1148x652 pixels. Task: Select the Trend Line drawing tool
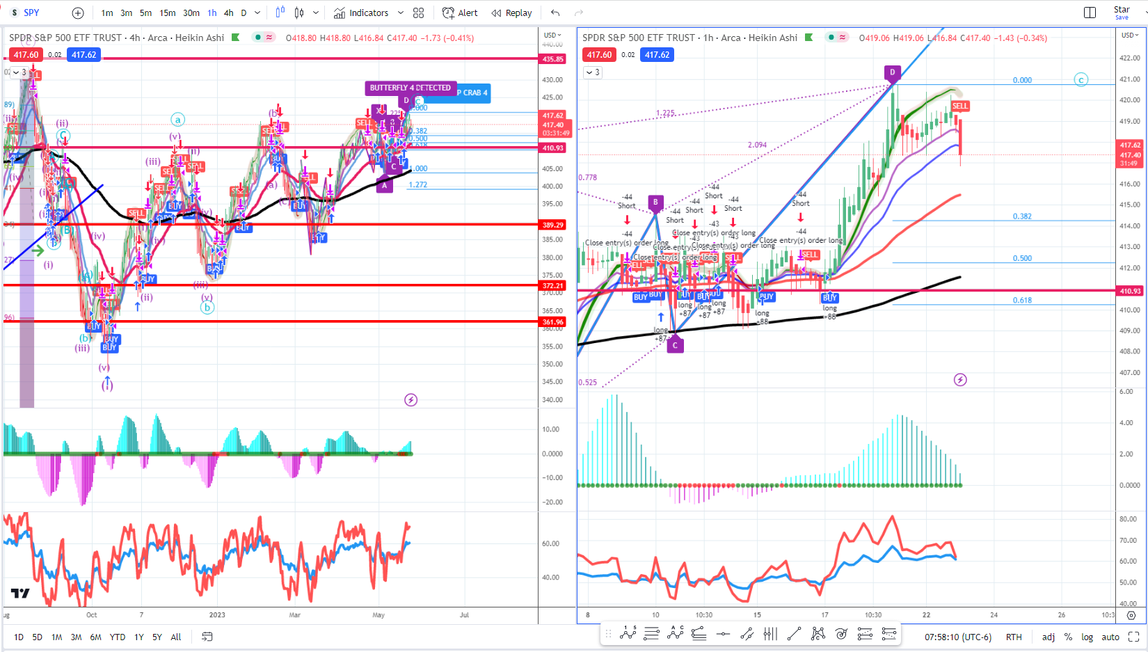(x=794, y=634)
